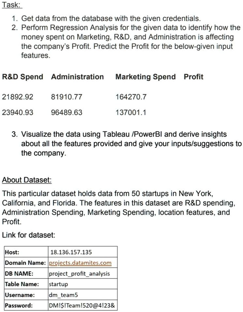Screen dimensions: 243x312
Task: Click the dm_team5 username cell
Action: point(64,295)
